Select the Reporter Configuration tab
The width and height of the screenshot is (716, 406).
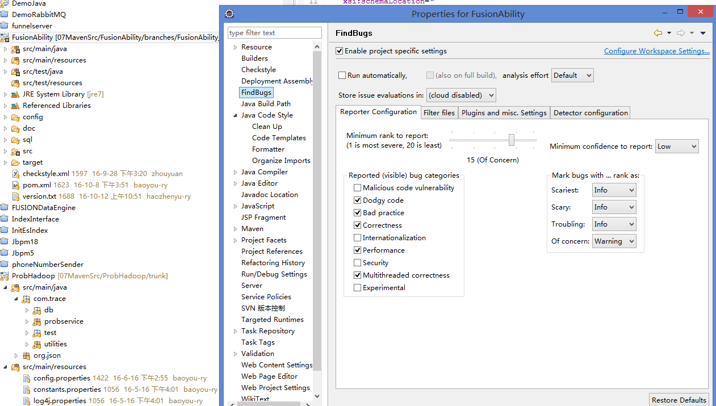[x=378, y=112]
